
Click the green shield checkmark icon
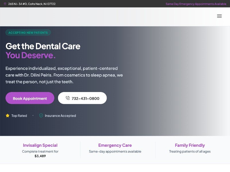coord(41,116)
